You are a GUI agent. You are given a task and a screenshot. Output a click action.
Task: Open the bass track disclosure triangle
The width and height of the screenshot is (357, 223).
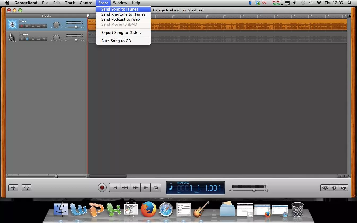[44, 26]
